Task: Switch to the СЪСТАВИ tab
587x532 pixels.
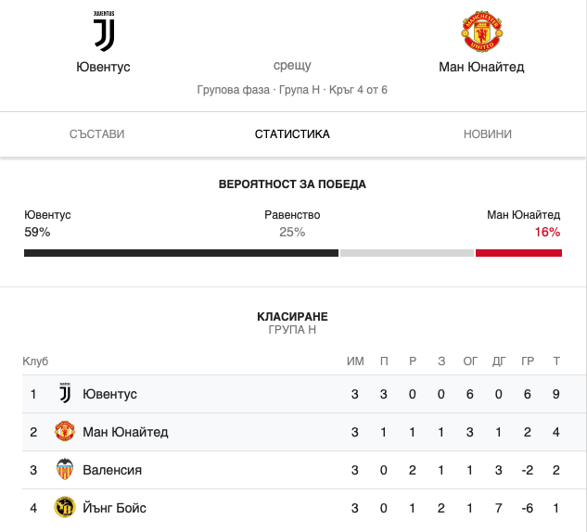Action: pos(97,134)
